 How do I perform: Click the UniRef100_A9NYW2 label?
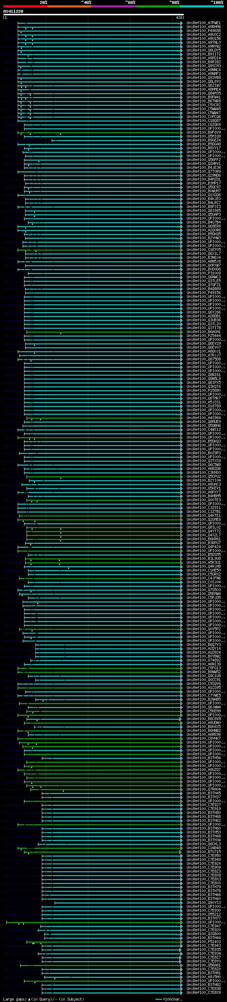[203, 46]
